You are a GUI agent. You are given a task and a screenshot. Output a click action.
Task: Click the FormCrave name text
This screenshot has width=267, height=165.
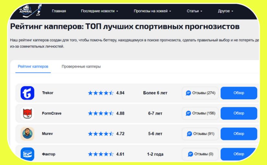pos(51,114)
